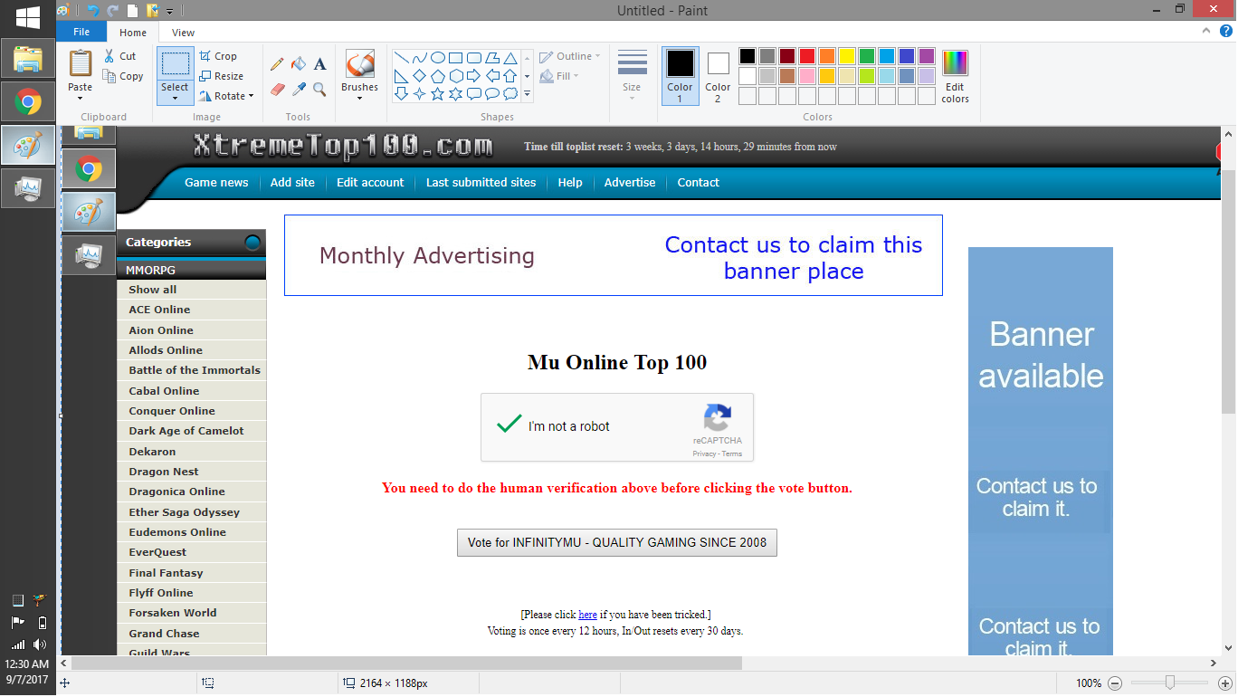This screenshot has width=1238, height=697.
Task: Click Redo in the quick access toolbar
Action: pyautogui.click(x=113, y=11)
